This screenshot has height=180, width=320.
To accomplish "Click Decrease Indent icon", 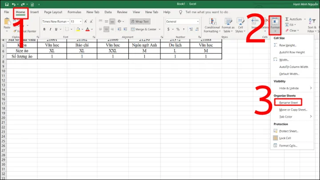I will pyautogui.click(x=120, y=29).
